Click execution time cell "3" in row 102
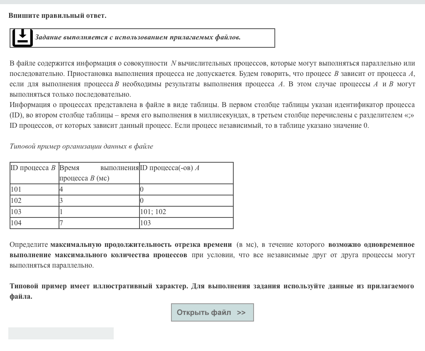This screenshot has width=425, height=351. (61, 200)
